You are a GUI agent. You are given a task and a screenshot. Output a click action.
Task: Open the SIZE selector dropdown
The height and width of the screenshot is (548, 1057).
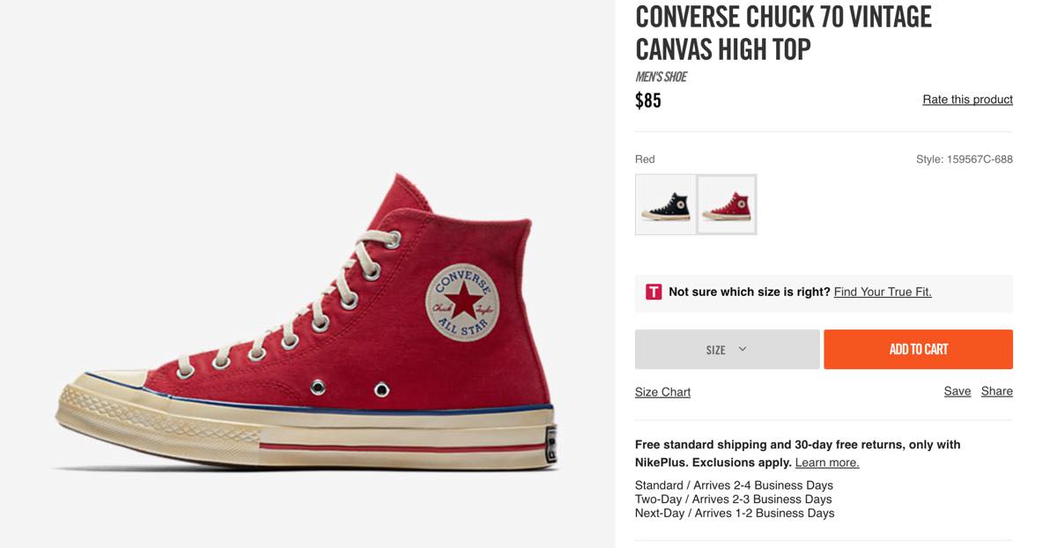727,349
